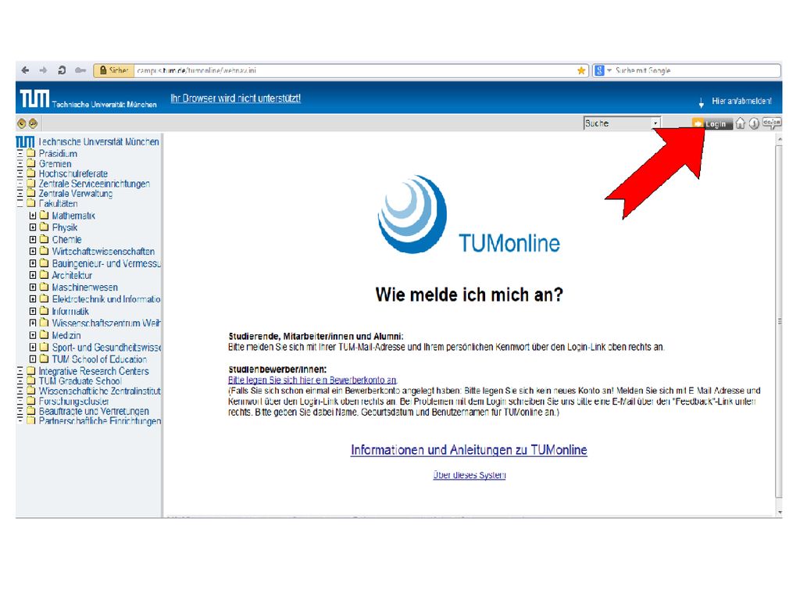
Task: Reload the page with the refresh icon
Action: [62, 70]
